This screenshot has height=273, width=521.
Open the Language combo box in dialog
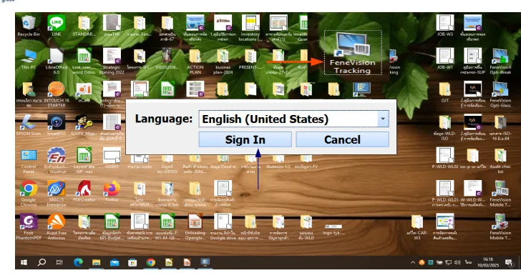pos(293,119)
